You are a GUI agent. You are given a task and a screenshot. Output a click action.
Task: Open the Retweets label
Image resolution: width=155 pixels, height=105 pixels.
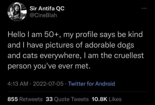coord(32,99)
